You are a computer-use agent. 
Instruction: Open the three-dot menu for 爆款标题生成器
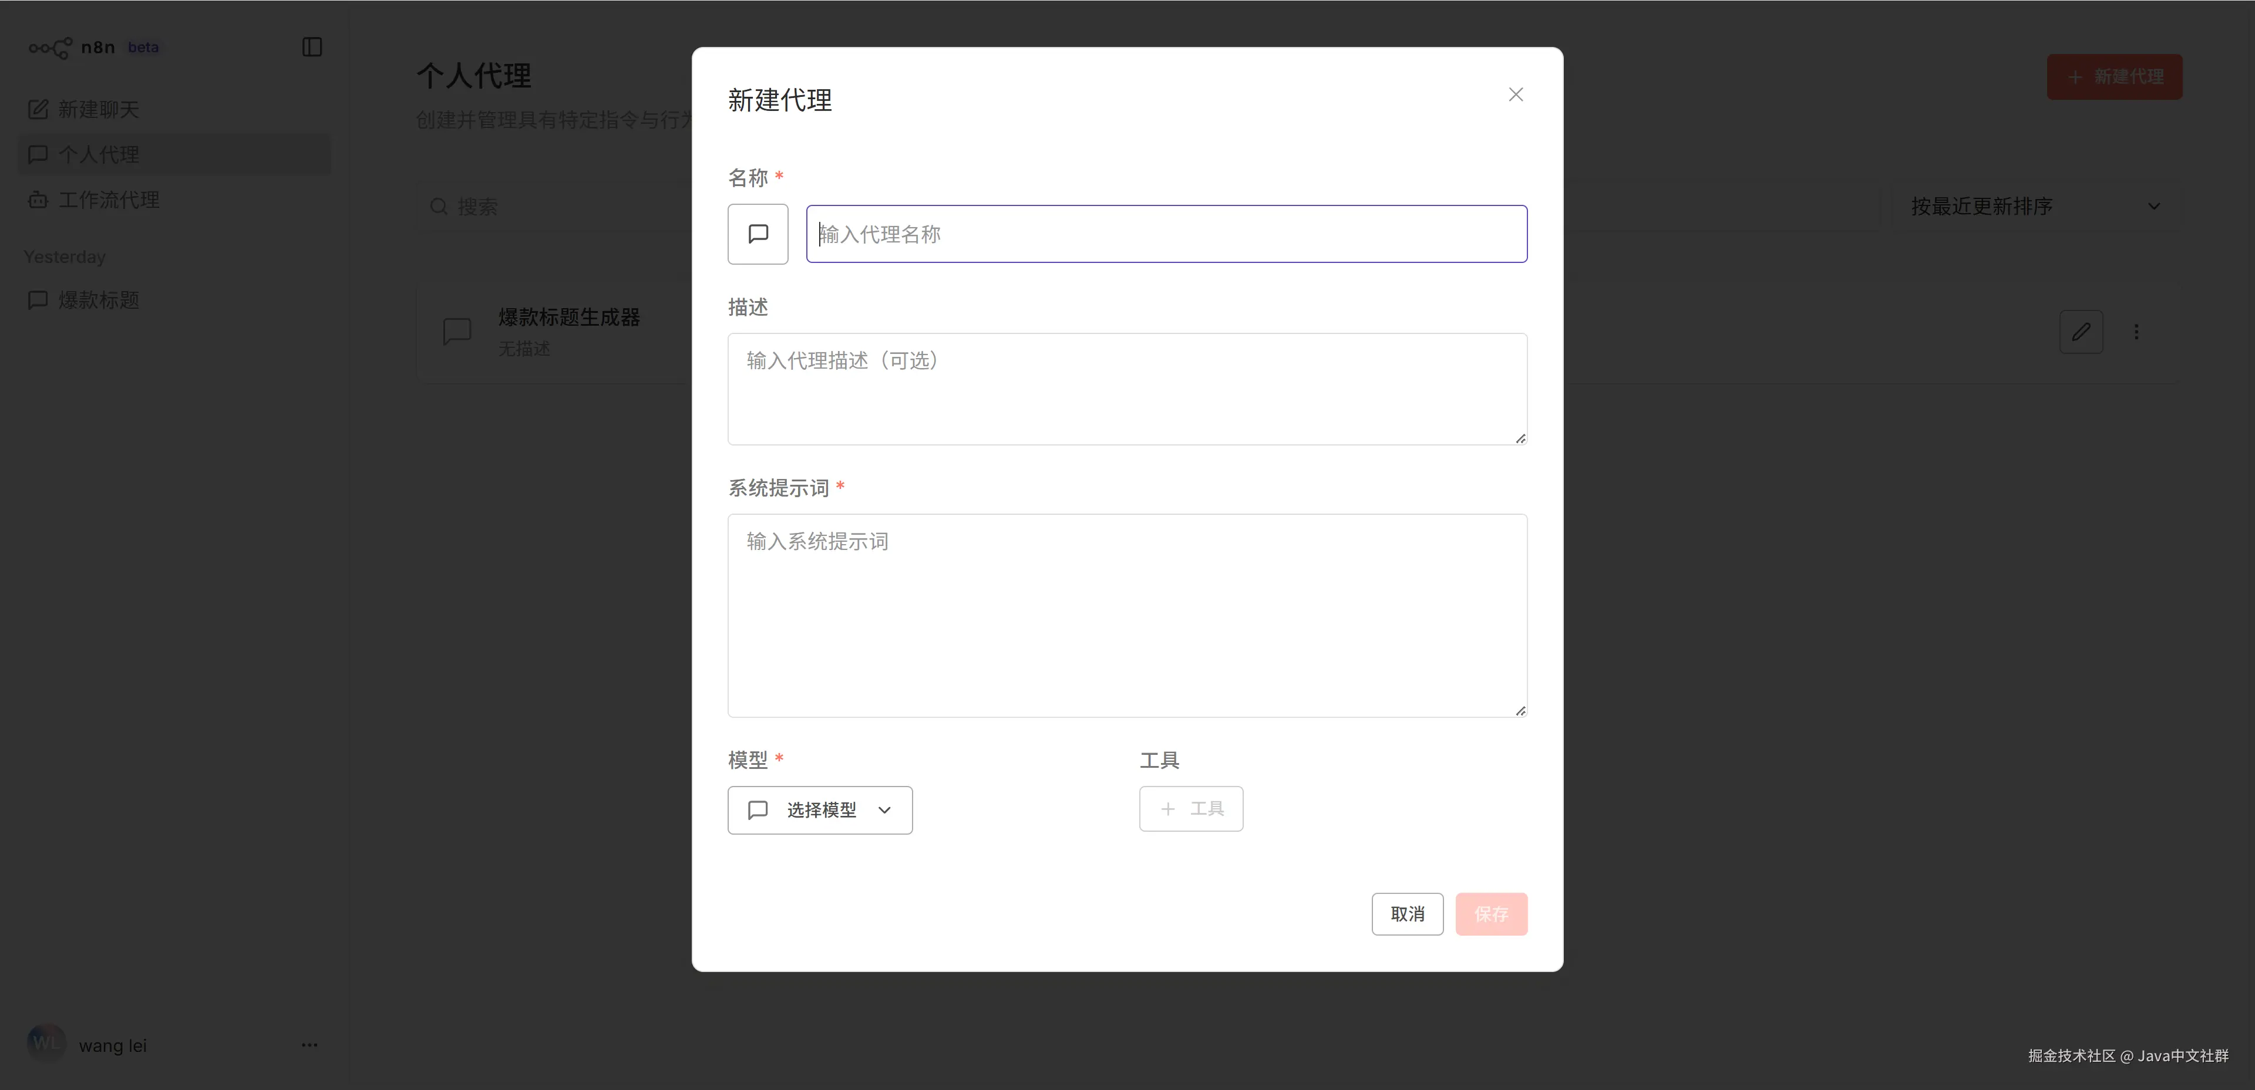(2136, 332)
